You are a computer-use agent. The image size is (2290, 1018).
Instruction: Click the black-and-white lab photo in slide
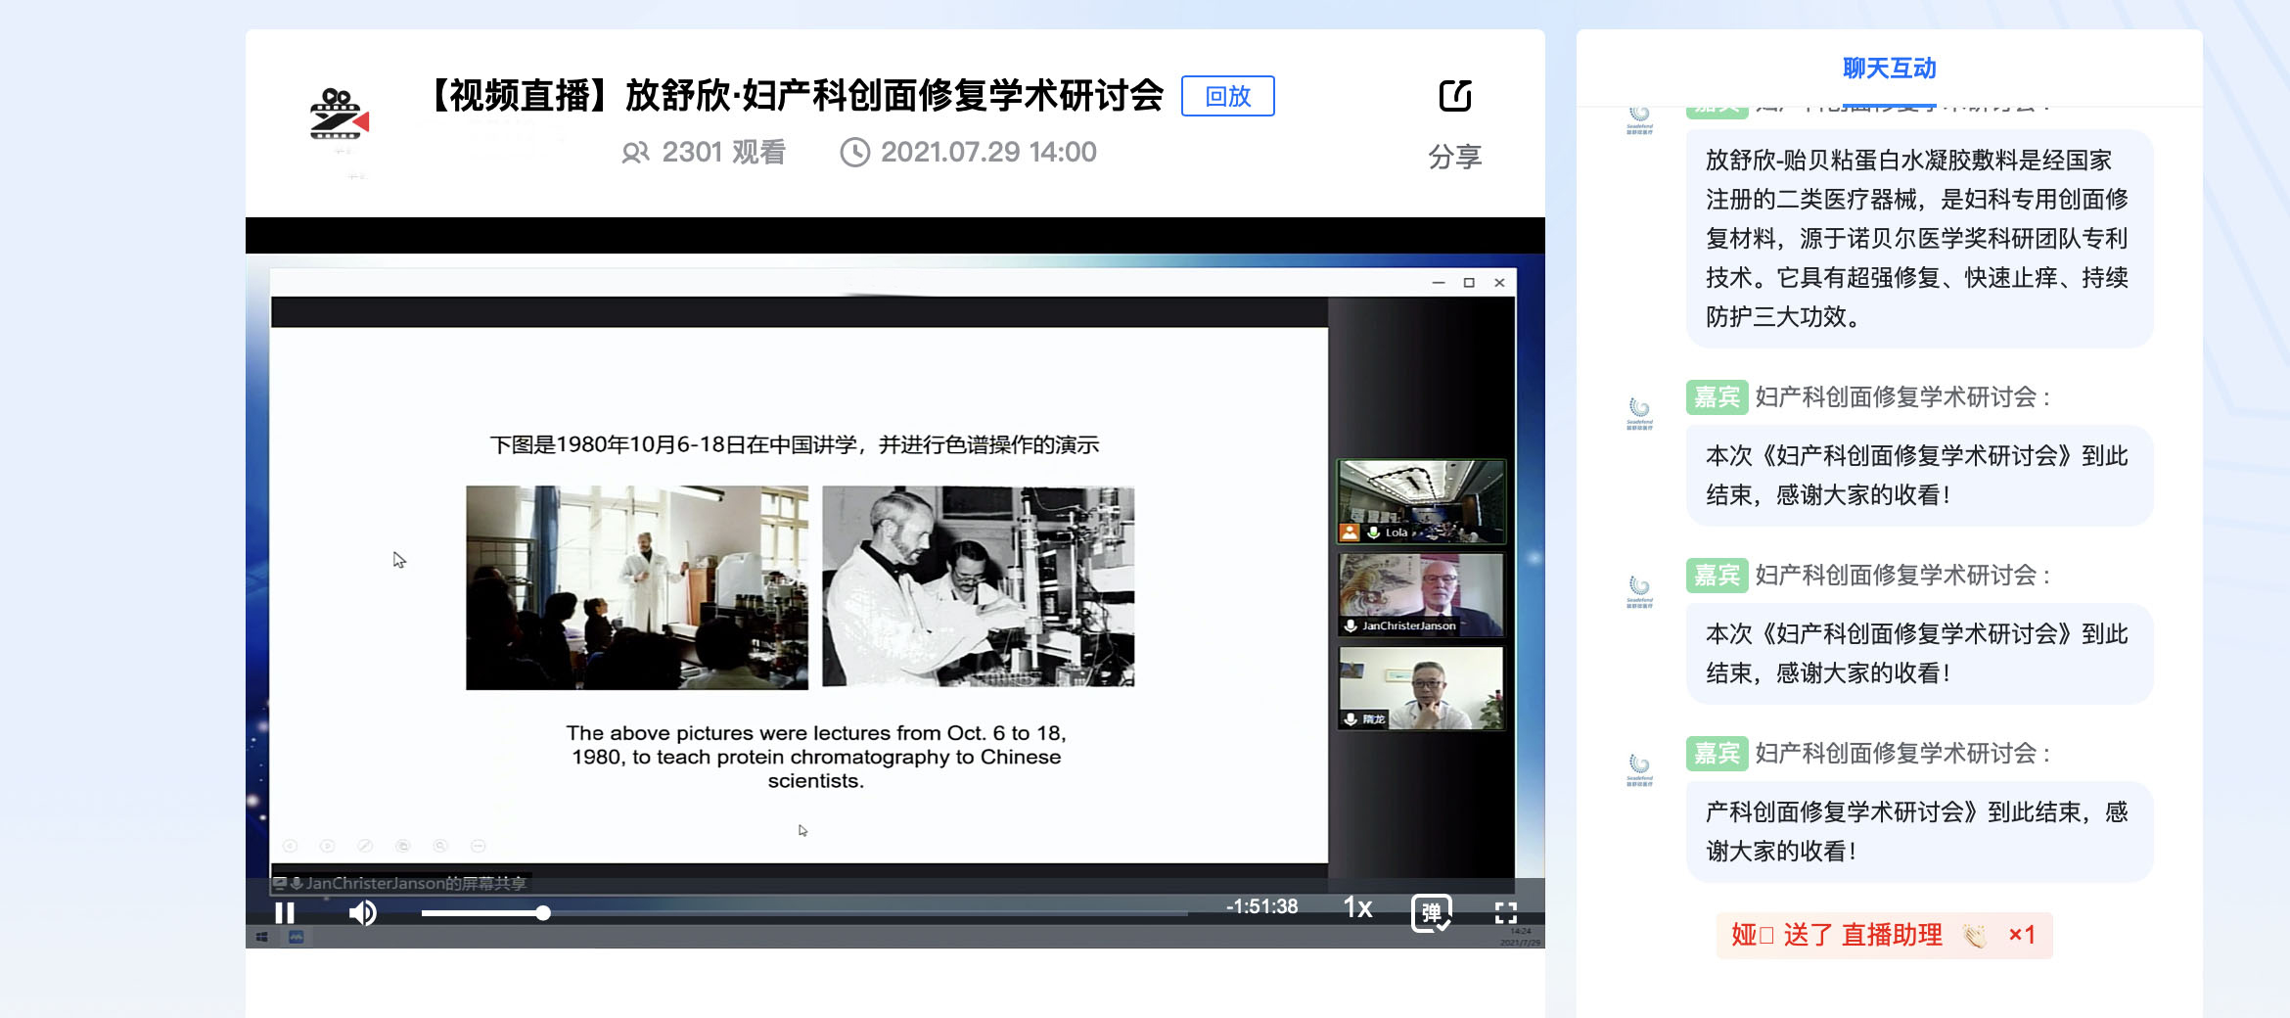(978, 586)
